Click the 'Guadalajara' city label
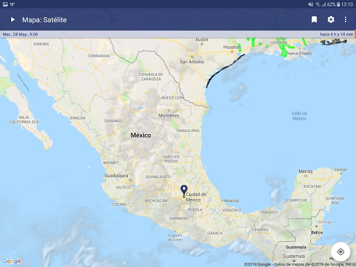 click(x=116, y=175)
